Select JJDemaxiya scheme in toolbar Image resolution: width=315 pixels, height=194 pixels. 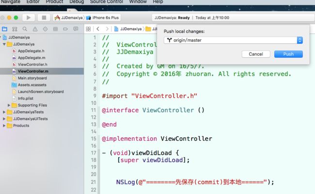click(69, 17)
